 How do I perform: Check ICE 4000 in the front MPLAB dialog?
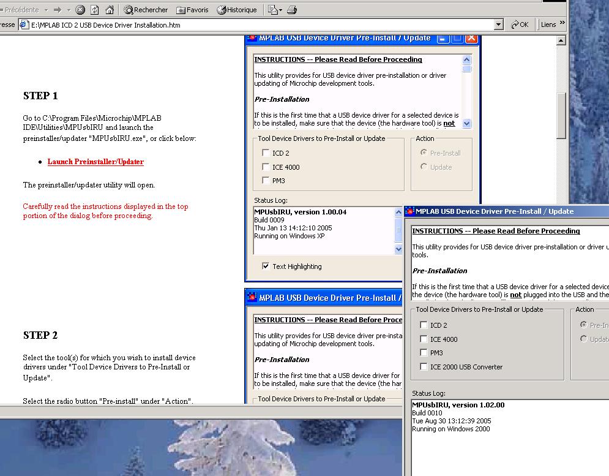click(424, 339)
